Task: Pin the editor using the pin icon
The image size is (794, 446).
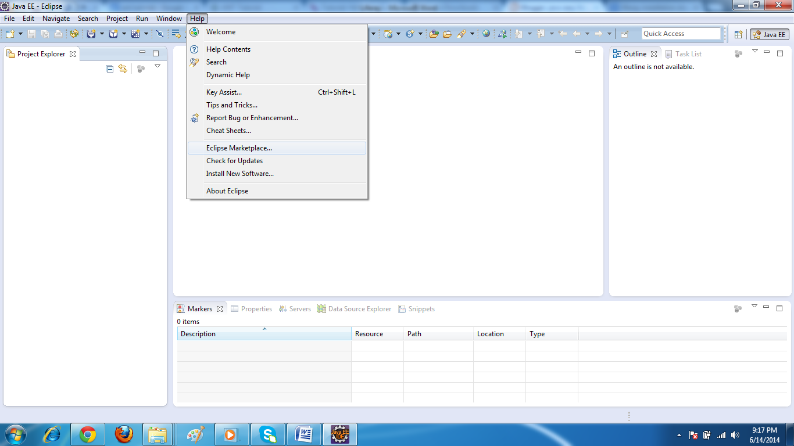Action: 625,34
